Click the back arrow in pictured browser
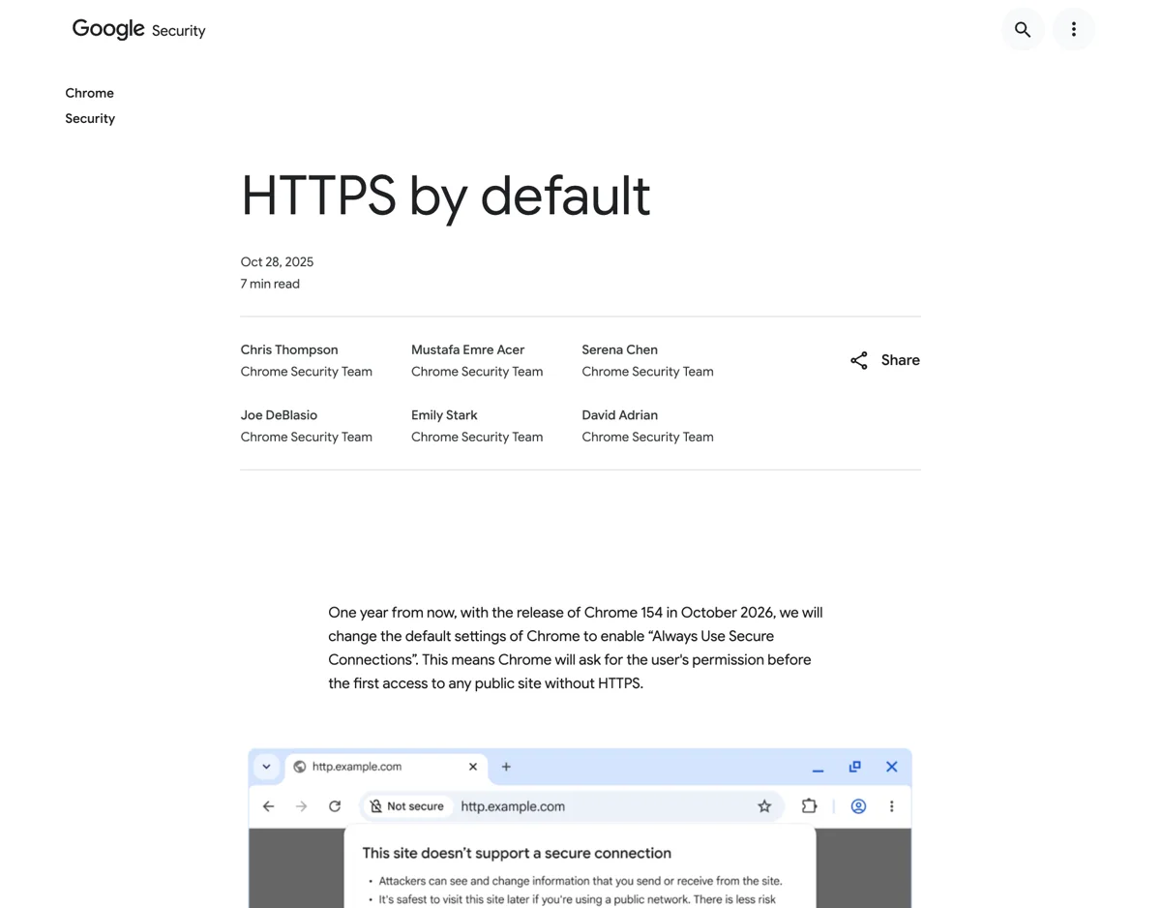The width and height of the screenshot is (1161, 908). (x=268, y=806)
